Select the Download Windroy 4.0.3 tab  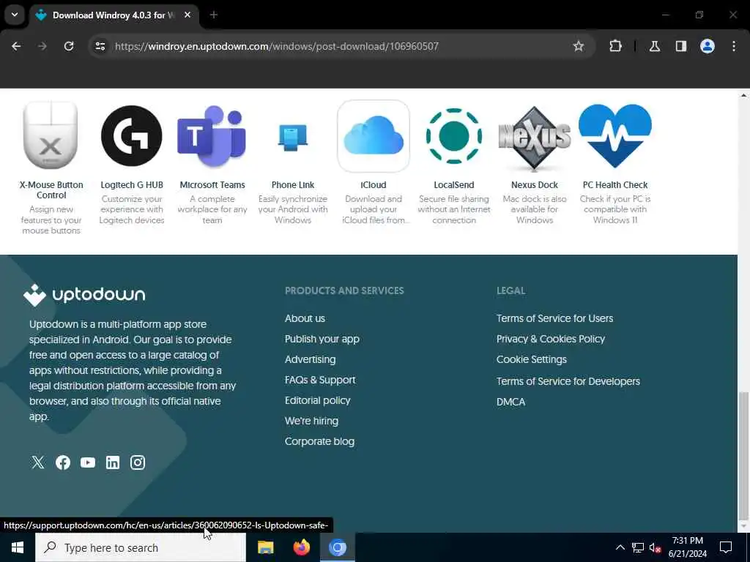click(114, 15)
